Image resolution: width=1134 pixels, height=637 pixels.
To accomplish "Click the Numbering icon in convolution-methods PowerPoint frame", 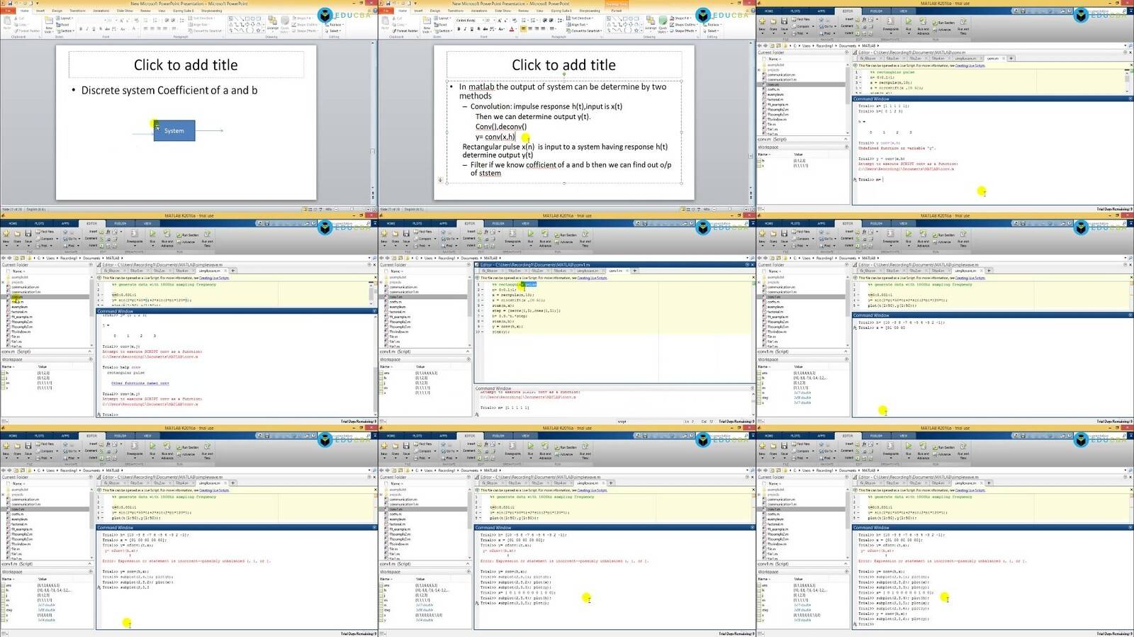I will coord(533,21).
